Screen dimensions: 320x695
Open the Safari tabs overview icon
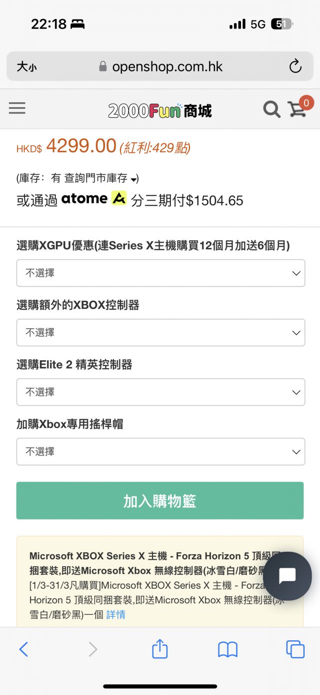coord(295,649)
